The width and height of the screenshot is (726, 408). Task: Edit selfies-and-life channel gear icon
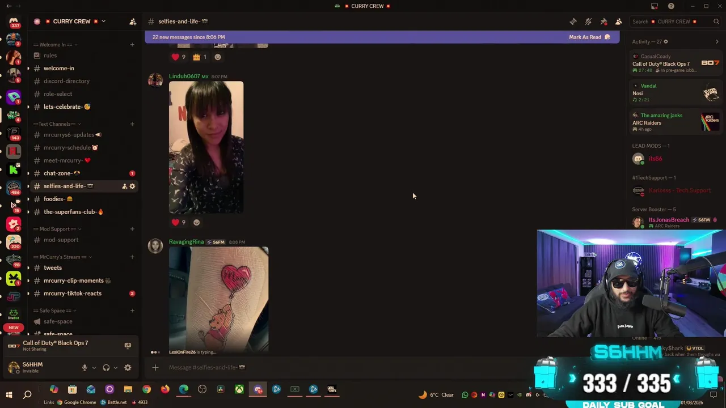[133, 186]
